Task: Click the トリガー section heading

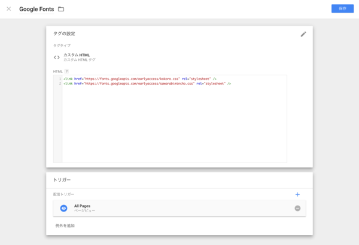Action: [62, 180]
